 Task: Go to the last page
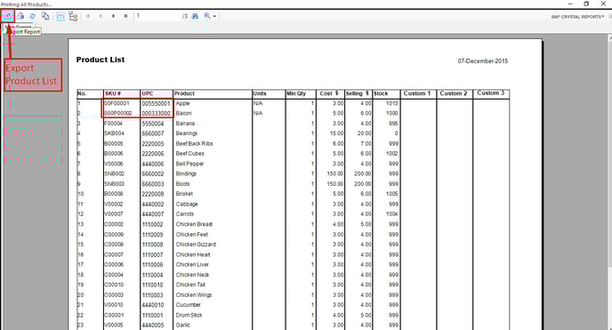point(126,16)
